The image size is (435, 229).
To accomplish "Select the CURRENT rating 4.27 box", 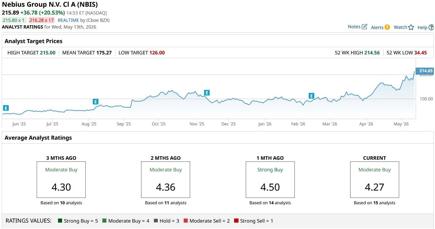I will click(375, 180).
